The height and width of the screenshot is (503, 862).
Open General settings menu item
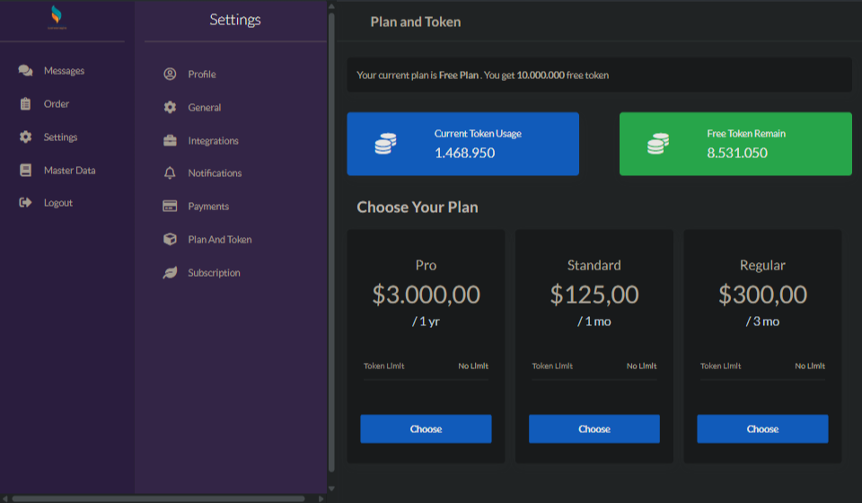coord(204,108)
